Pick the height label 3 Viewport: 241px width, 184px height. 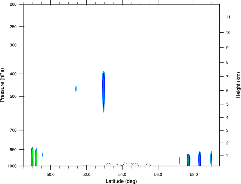point(227,130)
